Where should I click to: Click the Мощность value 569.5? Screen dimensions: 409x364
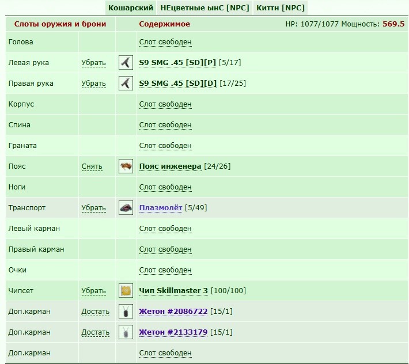393,24
